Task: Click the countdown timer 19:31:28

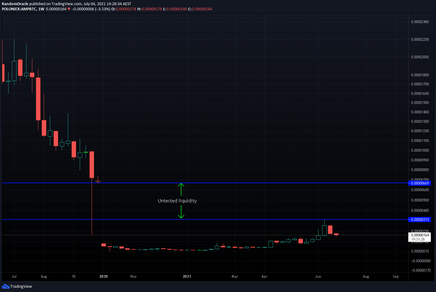Action: click(x=418, y=239)
